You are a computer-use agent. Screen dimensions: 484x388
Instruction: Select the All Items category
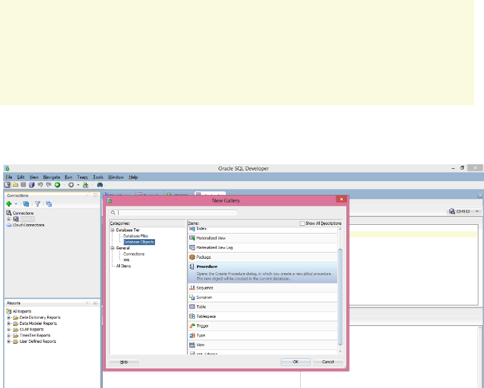pyautogui.click(x=124, y=266)
